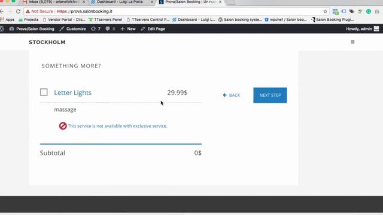
Task: Click the Not Secure warning indicator
Action: 39,11
